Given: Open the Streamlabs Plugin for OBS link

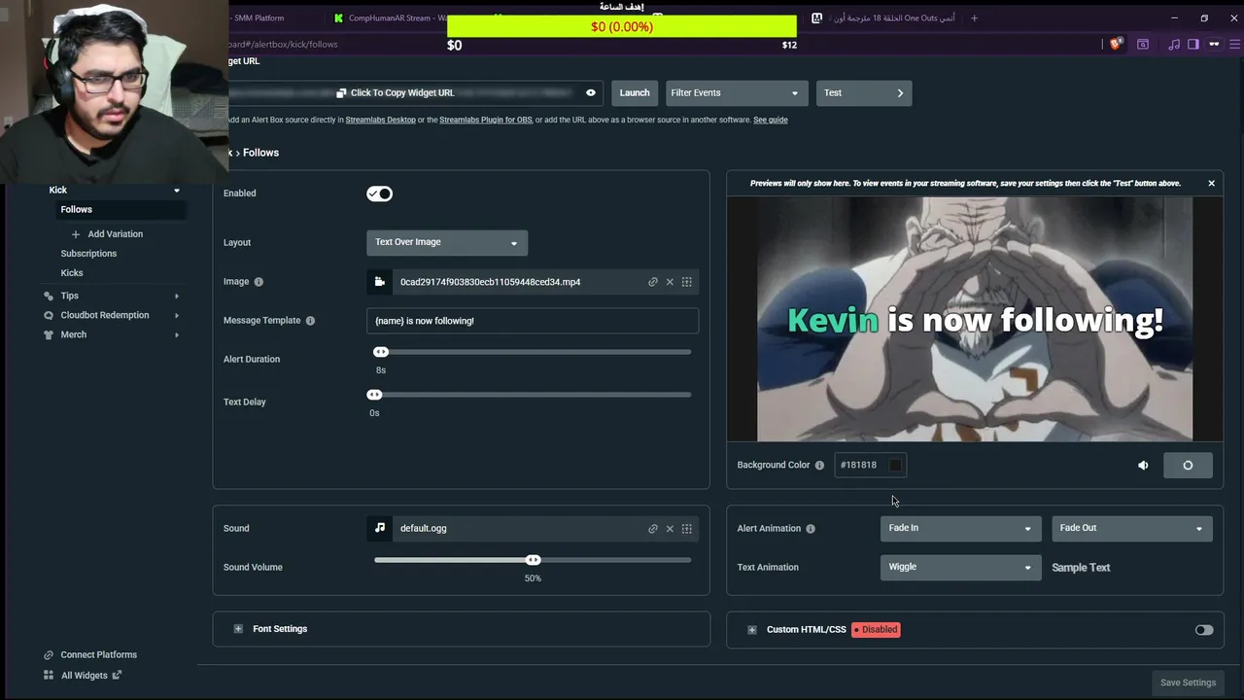Looking at the screenshot, I should pyautogui.click(x=486, y=120).
